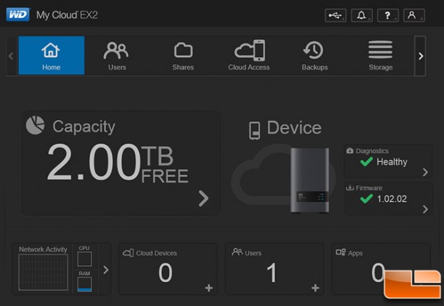Click the My Cloud EX2 title
444x306 pixels.
point(67,15)
